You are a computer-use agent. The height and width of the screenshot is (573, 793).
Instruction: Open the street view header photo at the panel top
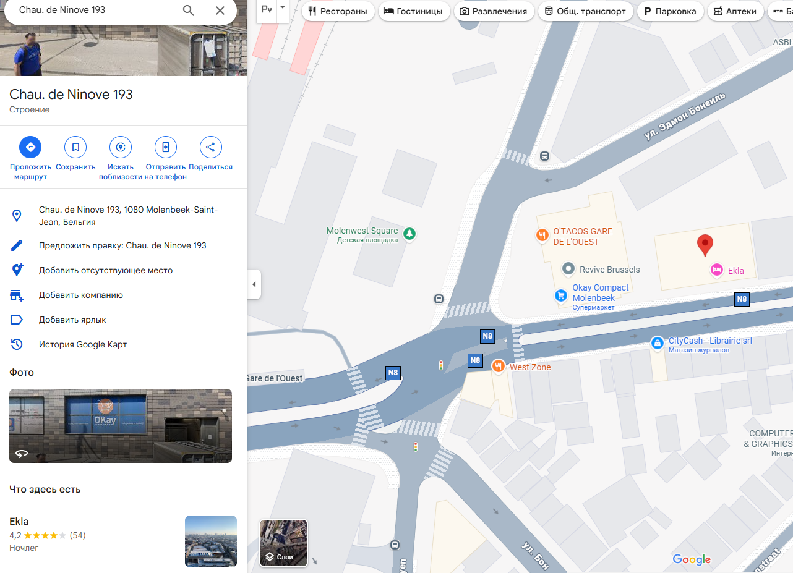click(123, 50)
